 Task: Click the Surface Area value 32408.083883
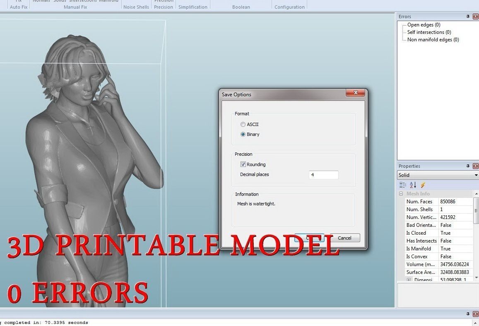[454, 272]
